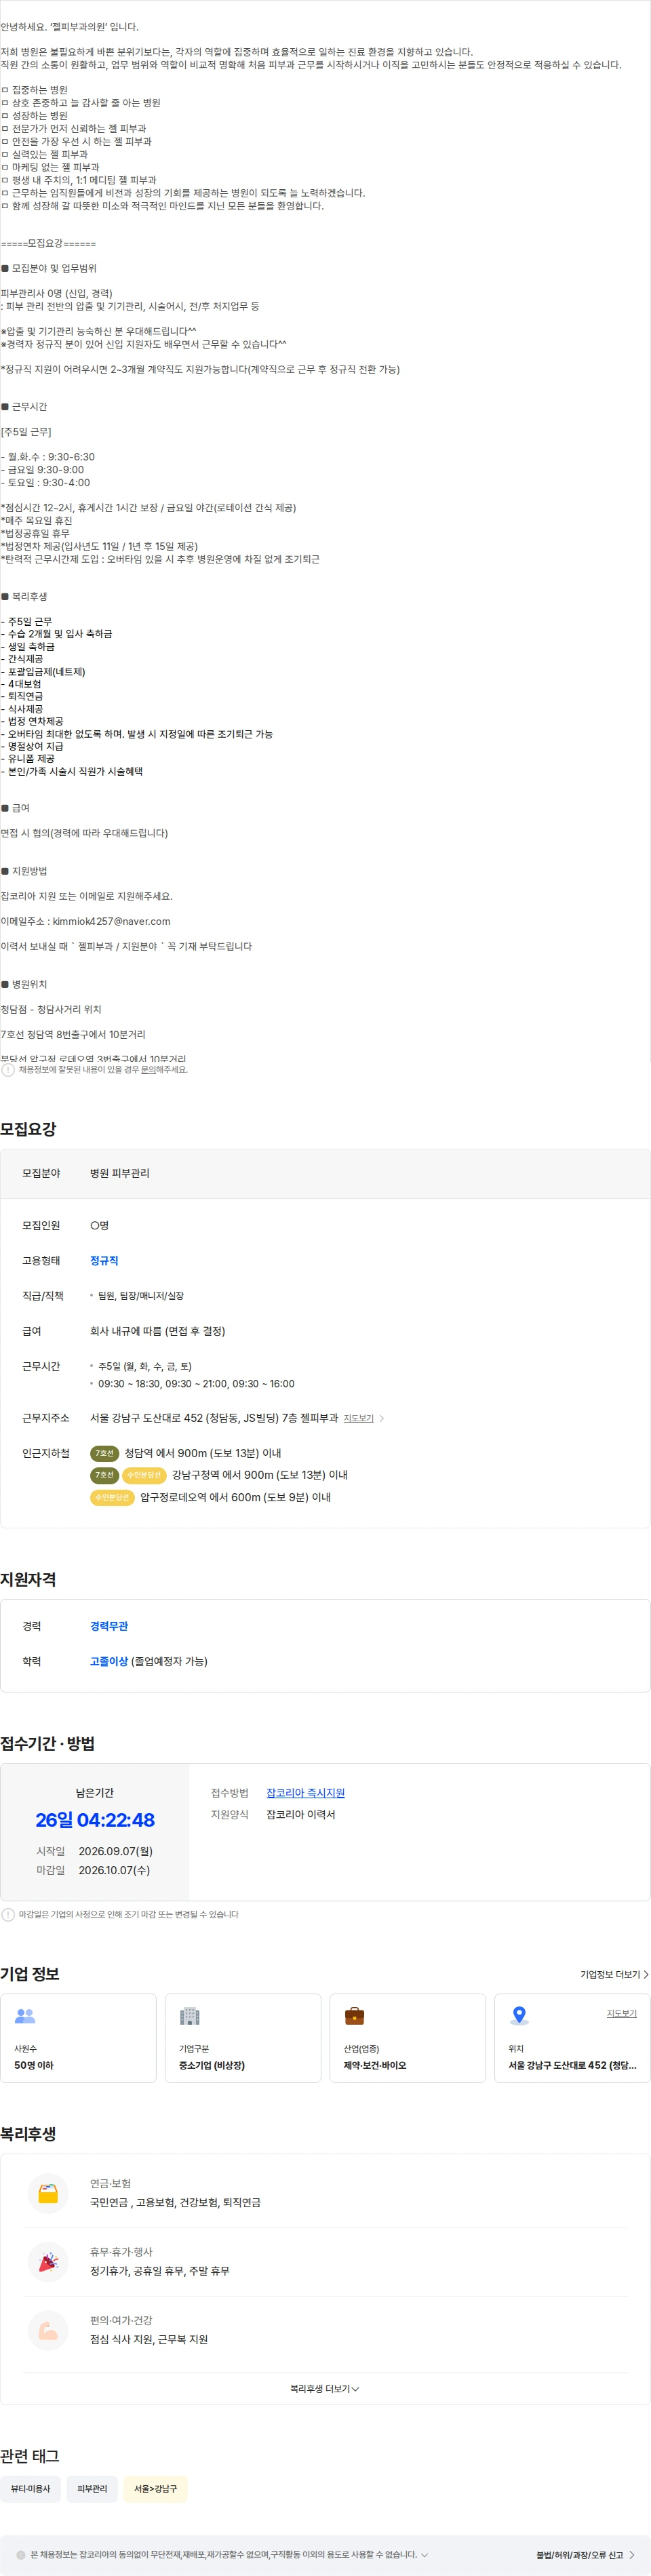Click the 7호선 badge for 청담역

105,1453
